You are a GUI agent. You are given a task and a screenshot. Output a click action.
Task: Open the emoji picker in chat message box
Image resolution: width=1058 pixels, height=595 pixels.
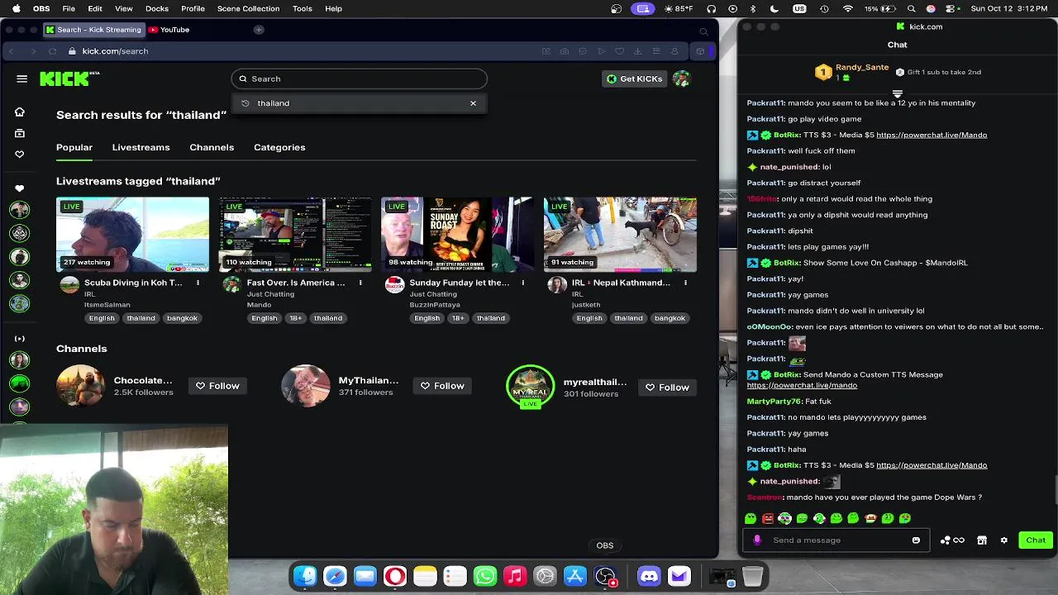[916, 540]
